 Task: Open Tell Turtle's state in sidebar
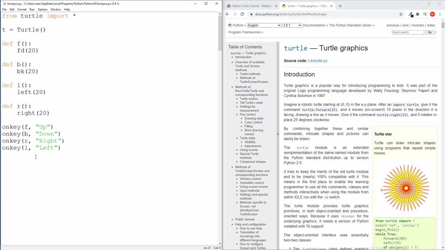click(x=251, y=103)
